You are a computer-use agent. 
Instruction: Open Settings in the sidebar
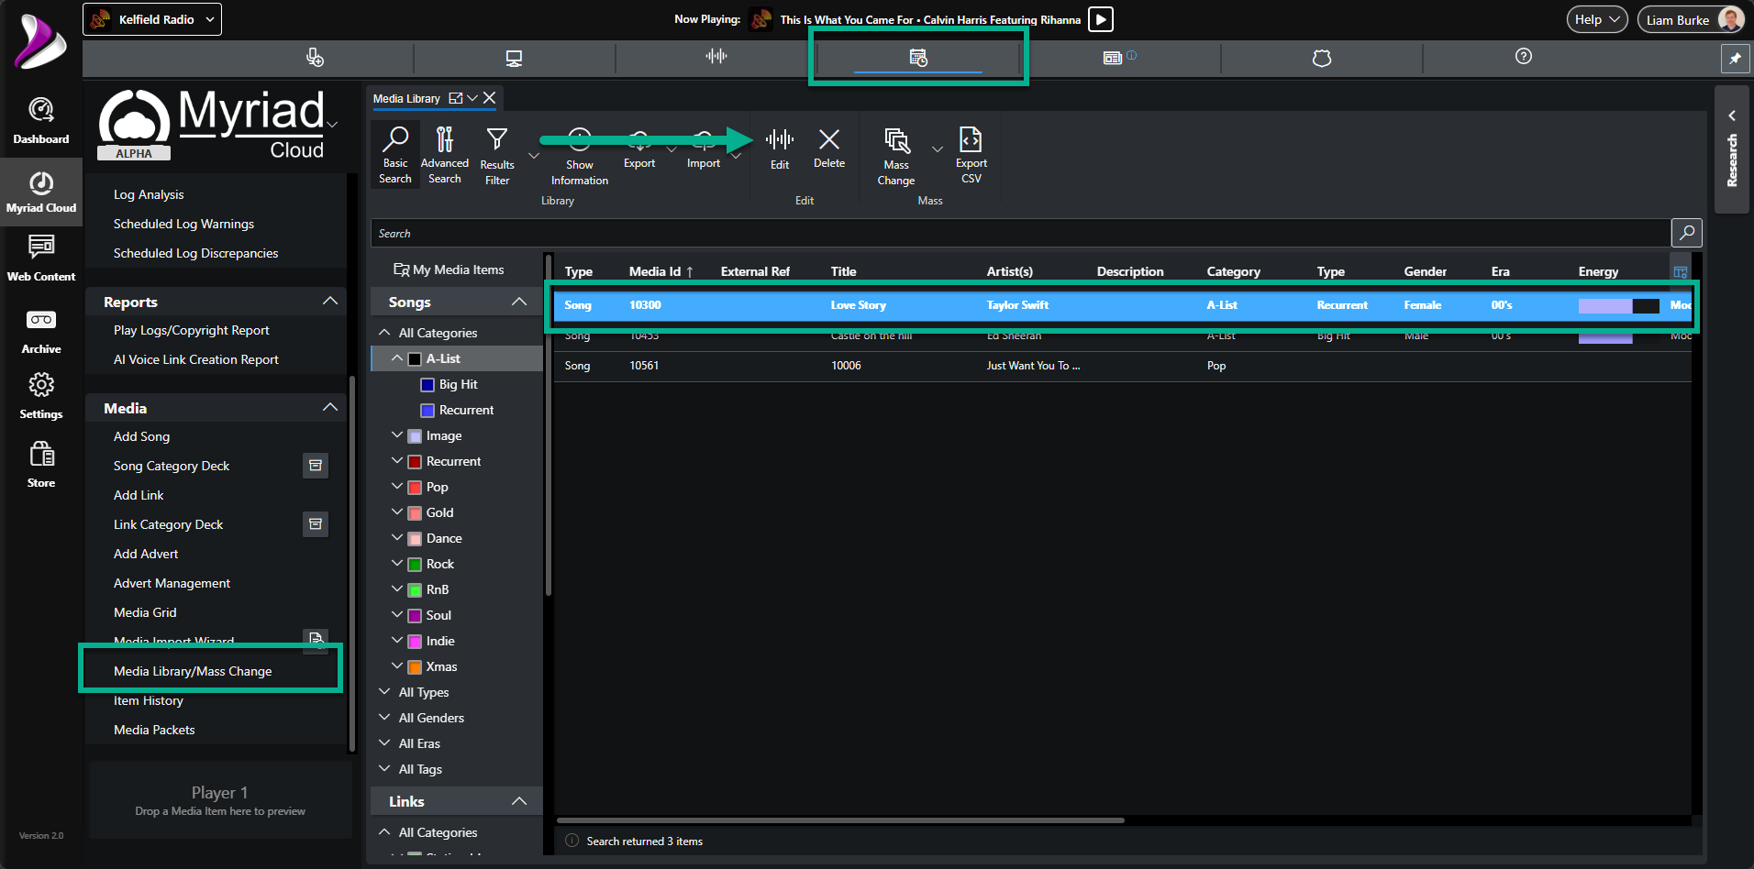[41, 396]
